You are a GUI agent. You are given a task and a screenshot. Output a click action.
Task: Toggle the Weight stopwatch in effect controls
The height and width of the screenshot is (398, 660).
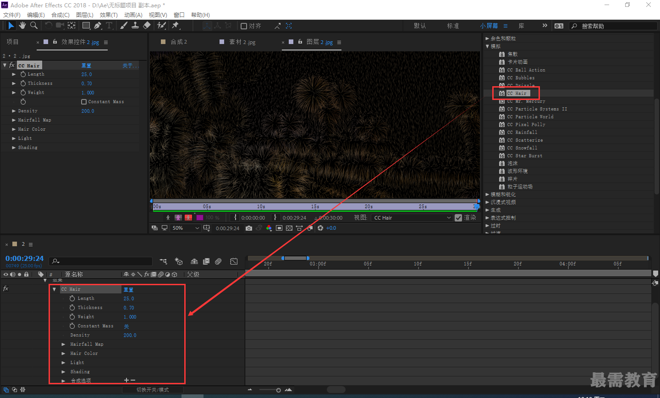[23, 93]
